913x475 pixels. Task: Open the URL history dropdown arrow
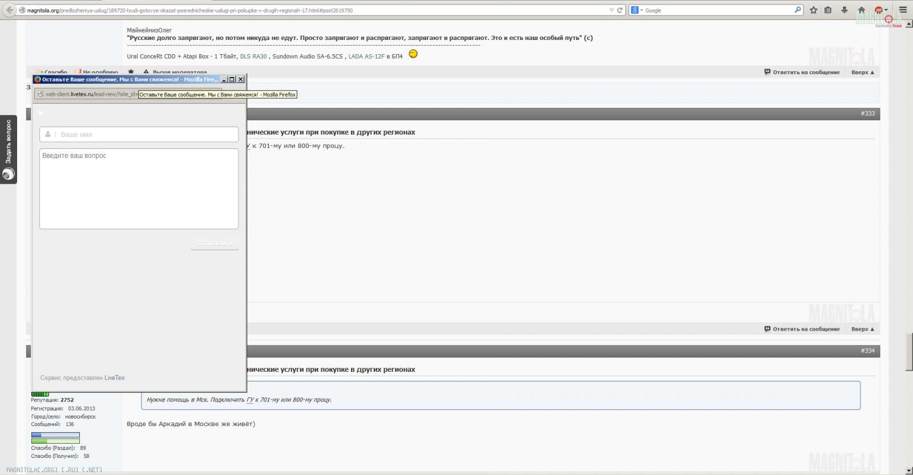[612, 10]
